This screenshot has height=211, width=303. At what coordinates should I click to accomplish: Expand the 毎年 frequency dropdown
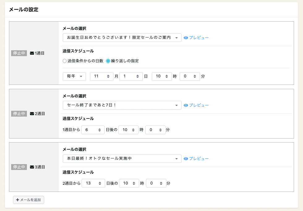[x=74, y=76]
